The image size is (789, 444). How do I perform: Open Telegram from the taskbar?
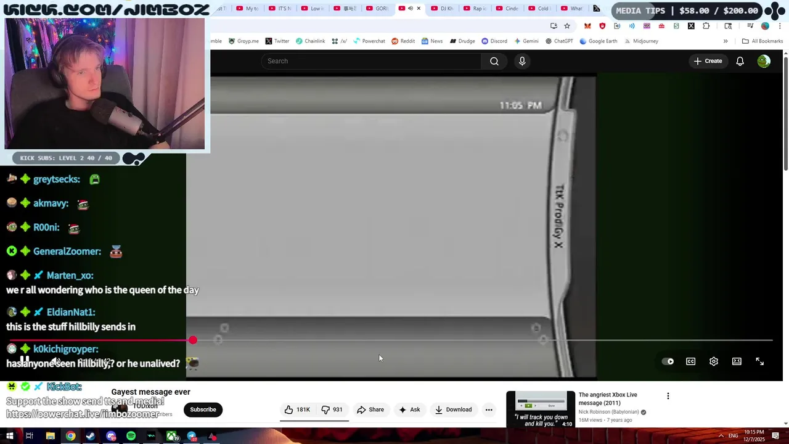[192, 436]
